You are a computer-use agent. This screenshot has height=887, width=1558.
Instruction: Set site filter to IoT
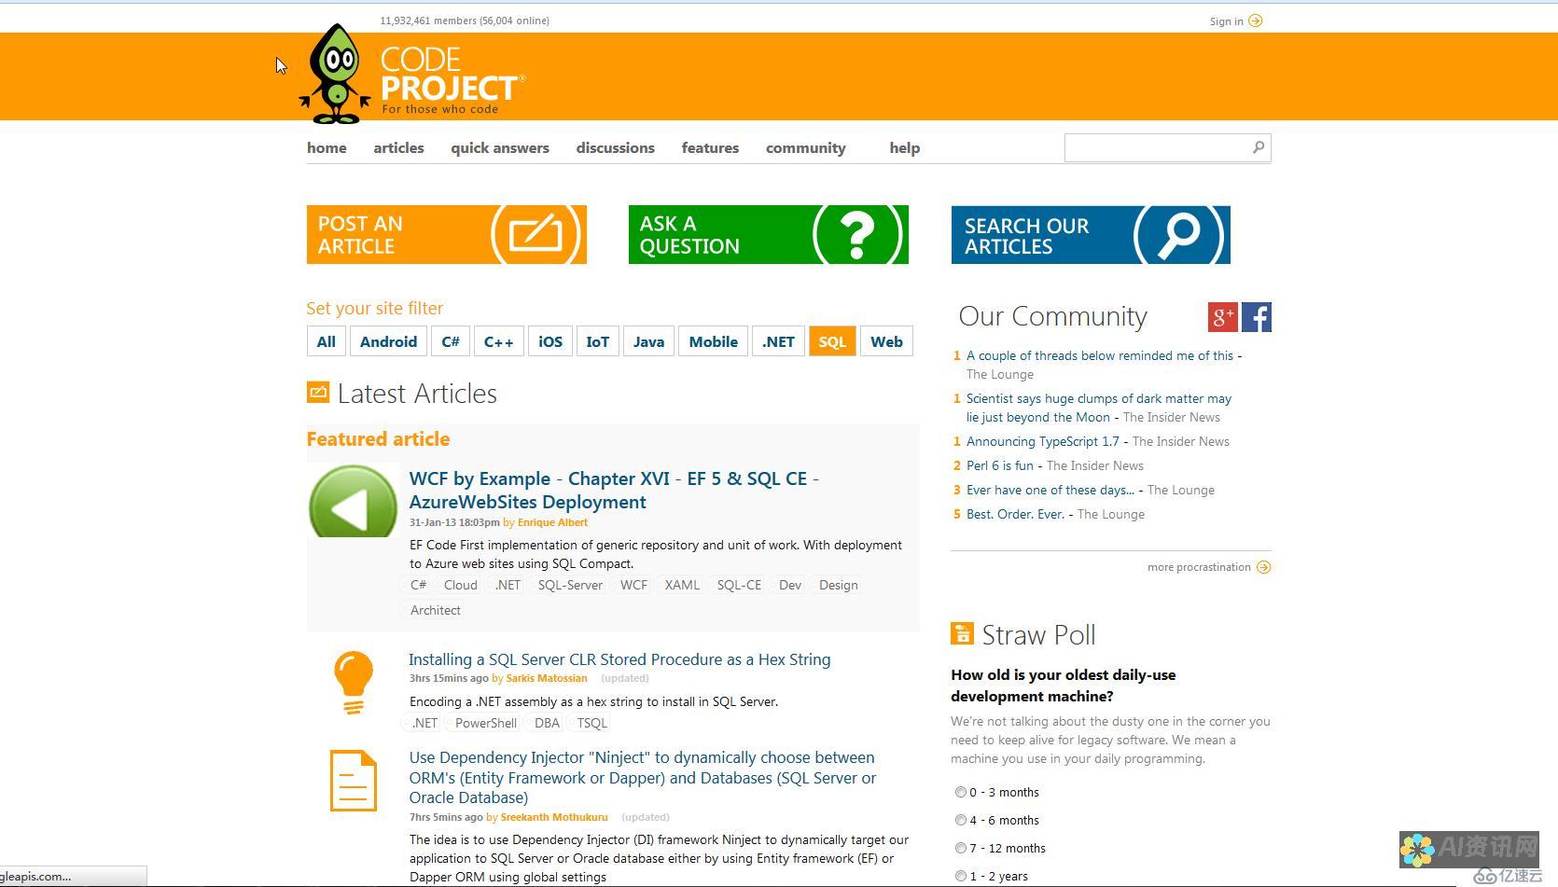tap(597, 341)
